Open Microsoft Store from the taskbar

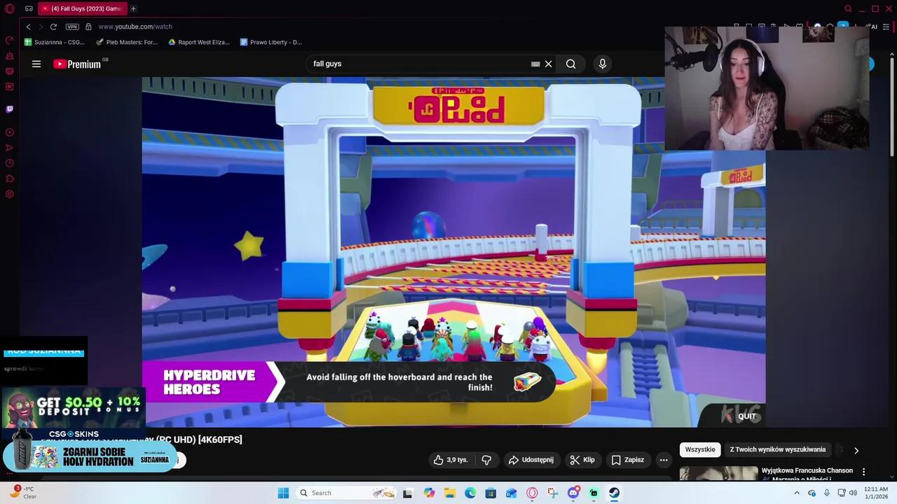click(491, 493)
